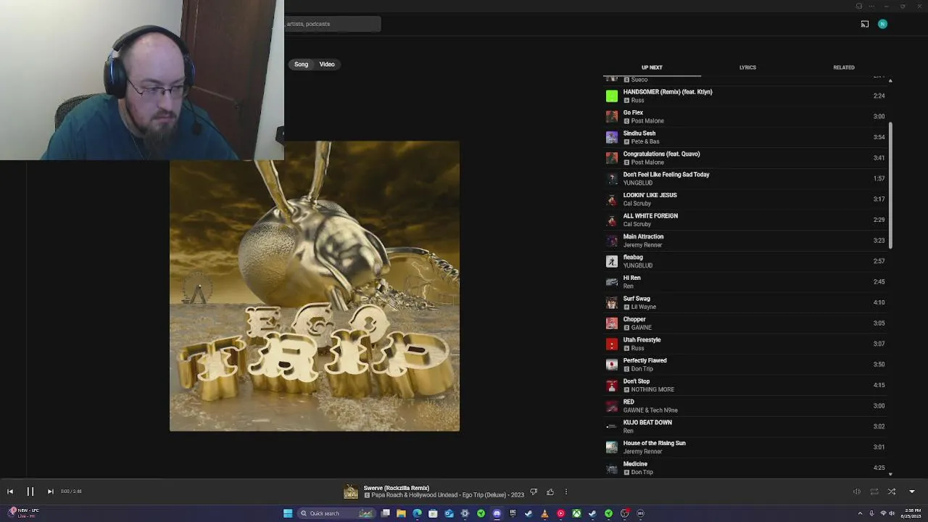The height and width of the screenshot is (522, 928).
Task: Open the RELATED tab
Action: coord(844,67)
